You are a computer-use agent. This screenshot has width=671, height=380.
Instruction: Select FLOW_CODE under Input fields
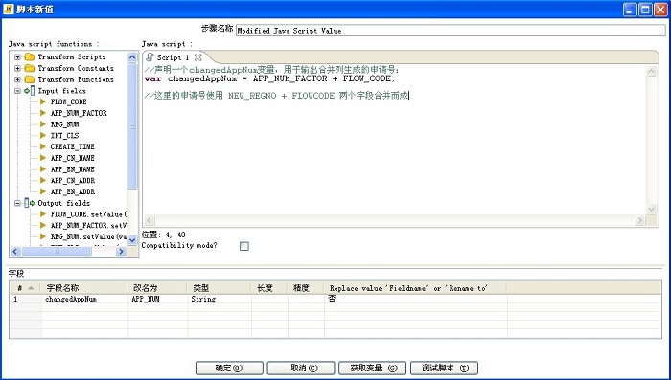[68, 101]
